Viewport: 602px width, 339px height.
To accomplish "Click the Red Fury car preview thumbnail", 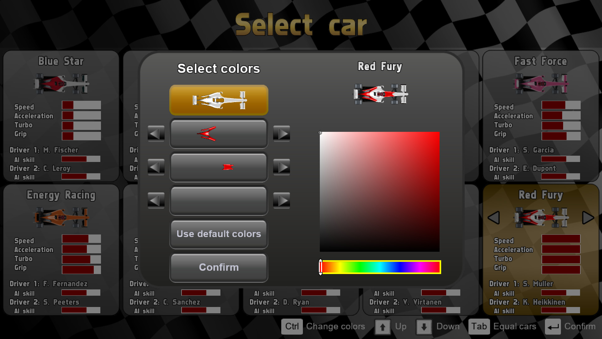I will point(380,94).
